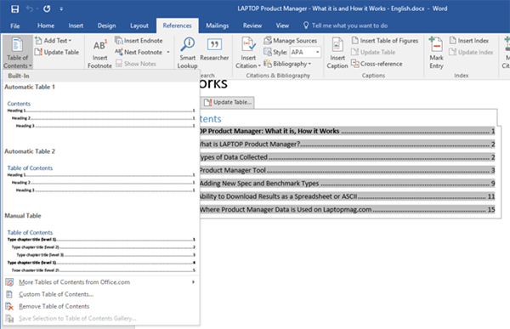Viewport: 510px width, 329px height.
Task: Open the Layout ribbon tab
Action: (139, 26)
